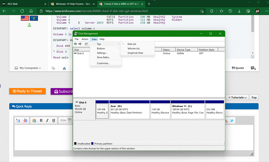This screenshot has height=162, width=269.
Task: Click the Reply to Thread button
Action: click(x=28, y=91)
